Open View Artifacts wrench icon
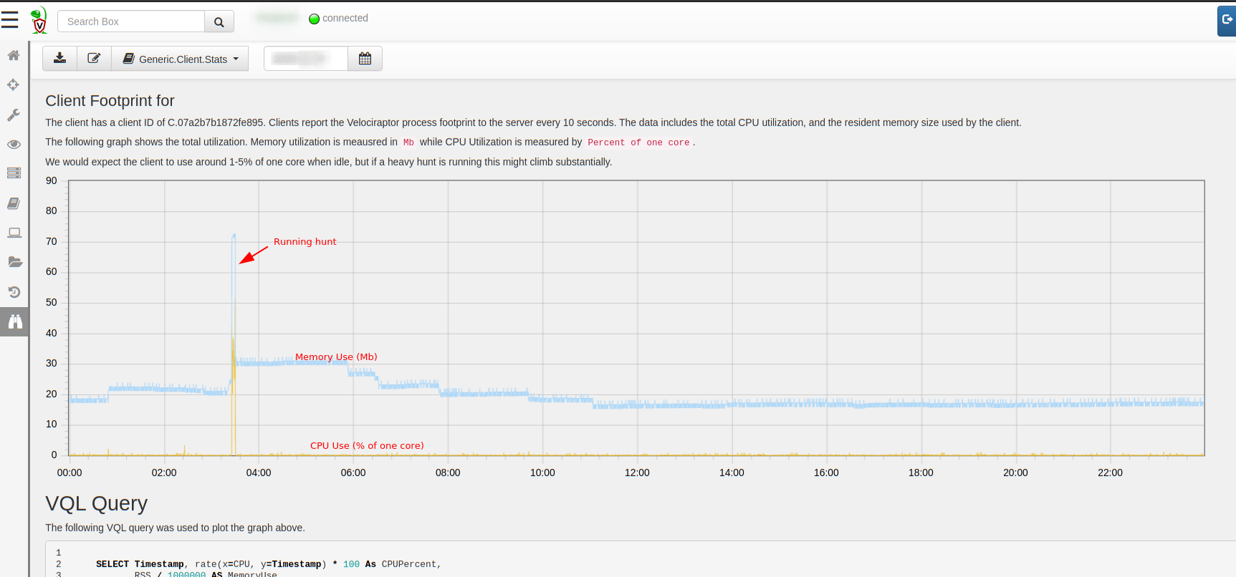1236x577 pixels. [14, 115]
